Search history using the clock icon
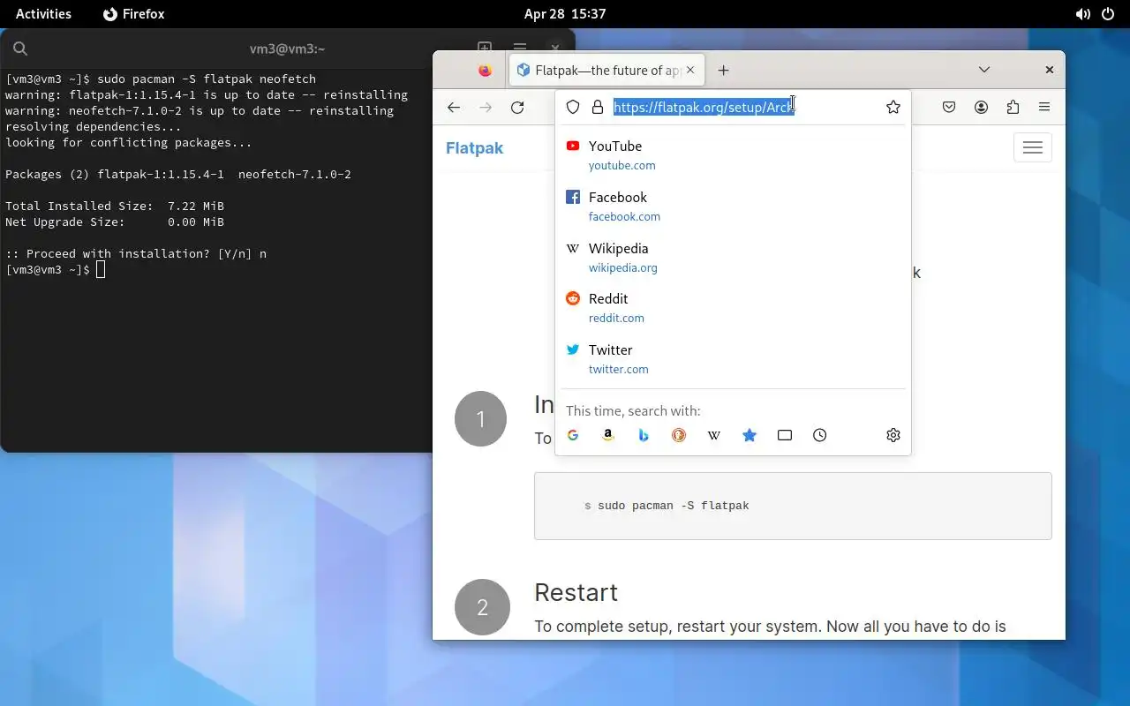This screenshot has height=706, width=1130. click(820, 435)
